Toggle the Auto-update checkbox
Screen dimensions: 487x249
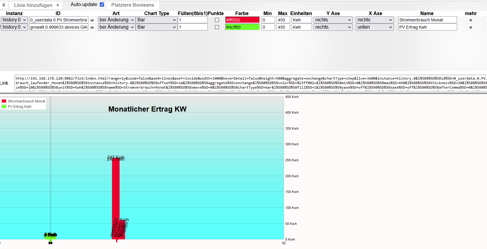[102, 5]
